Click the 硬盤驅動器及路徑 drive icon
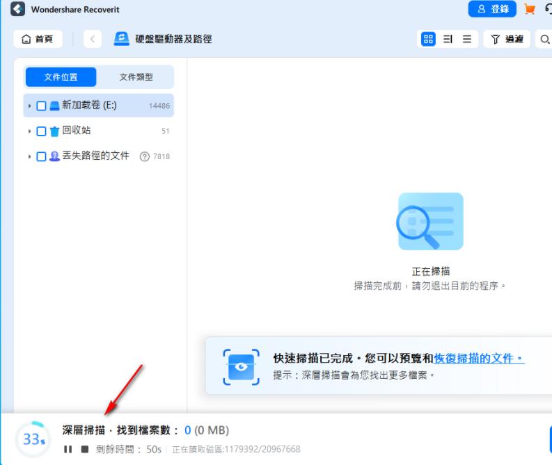Screen dimensions: 552x465 coord(121,39)
